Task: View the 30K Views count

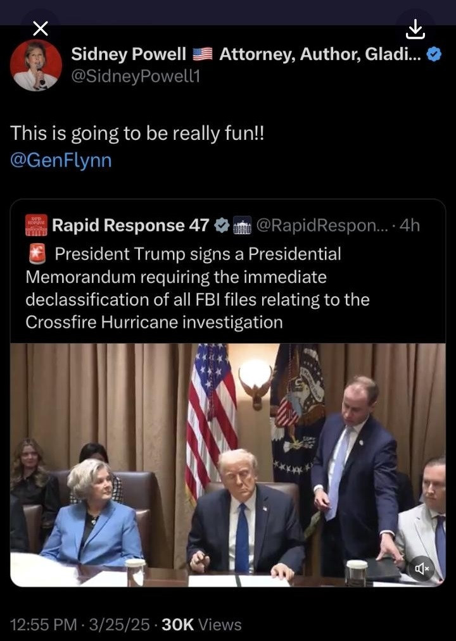Action: click(x=202, y=625)
